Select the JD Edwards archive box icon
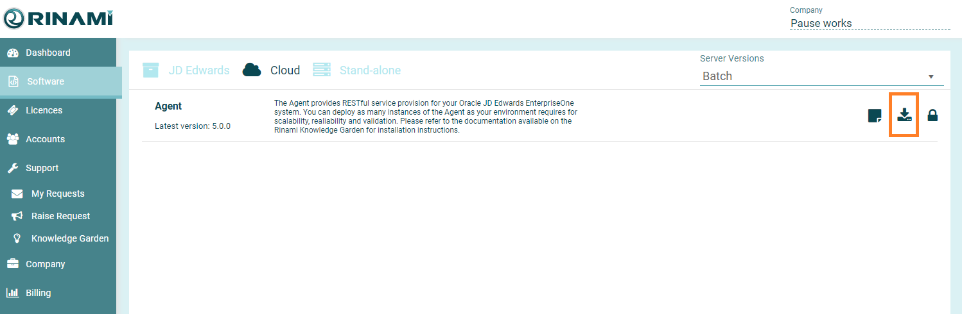 150,70
